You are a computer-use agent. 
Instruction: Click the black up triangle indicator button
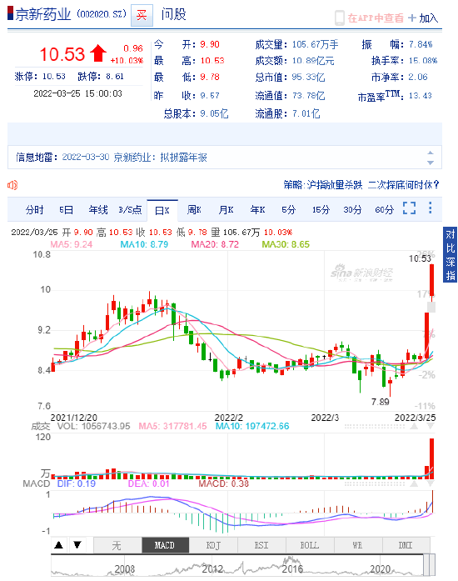point(59,545)
